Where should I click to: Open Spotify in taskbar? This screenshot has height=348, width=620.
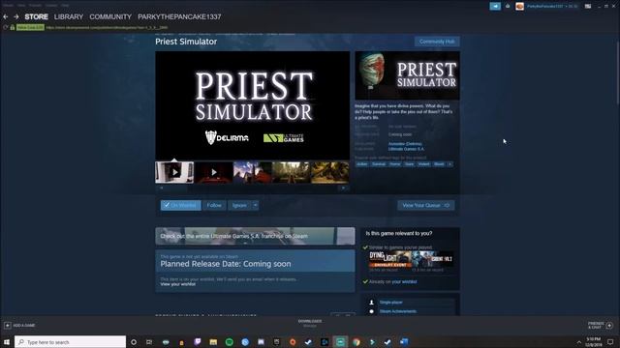click(x=229, y=342)
